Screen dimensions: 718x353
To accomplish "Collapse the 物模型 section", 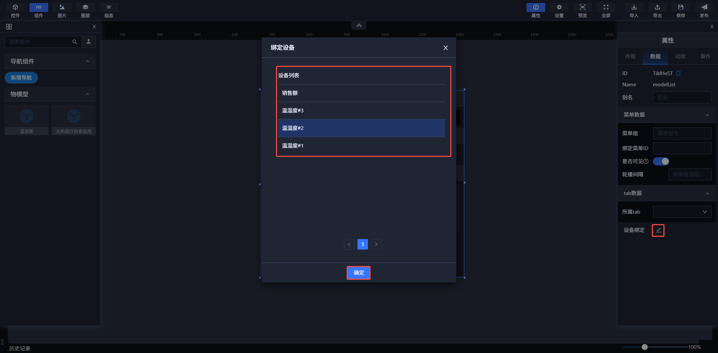I will (x=88, y=94).
